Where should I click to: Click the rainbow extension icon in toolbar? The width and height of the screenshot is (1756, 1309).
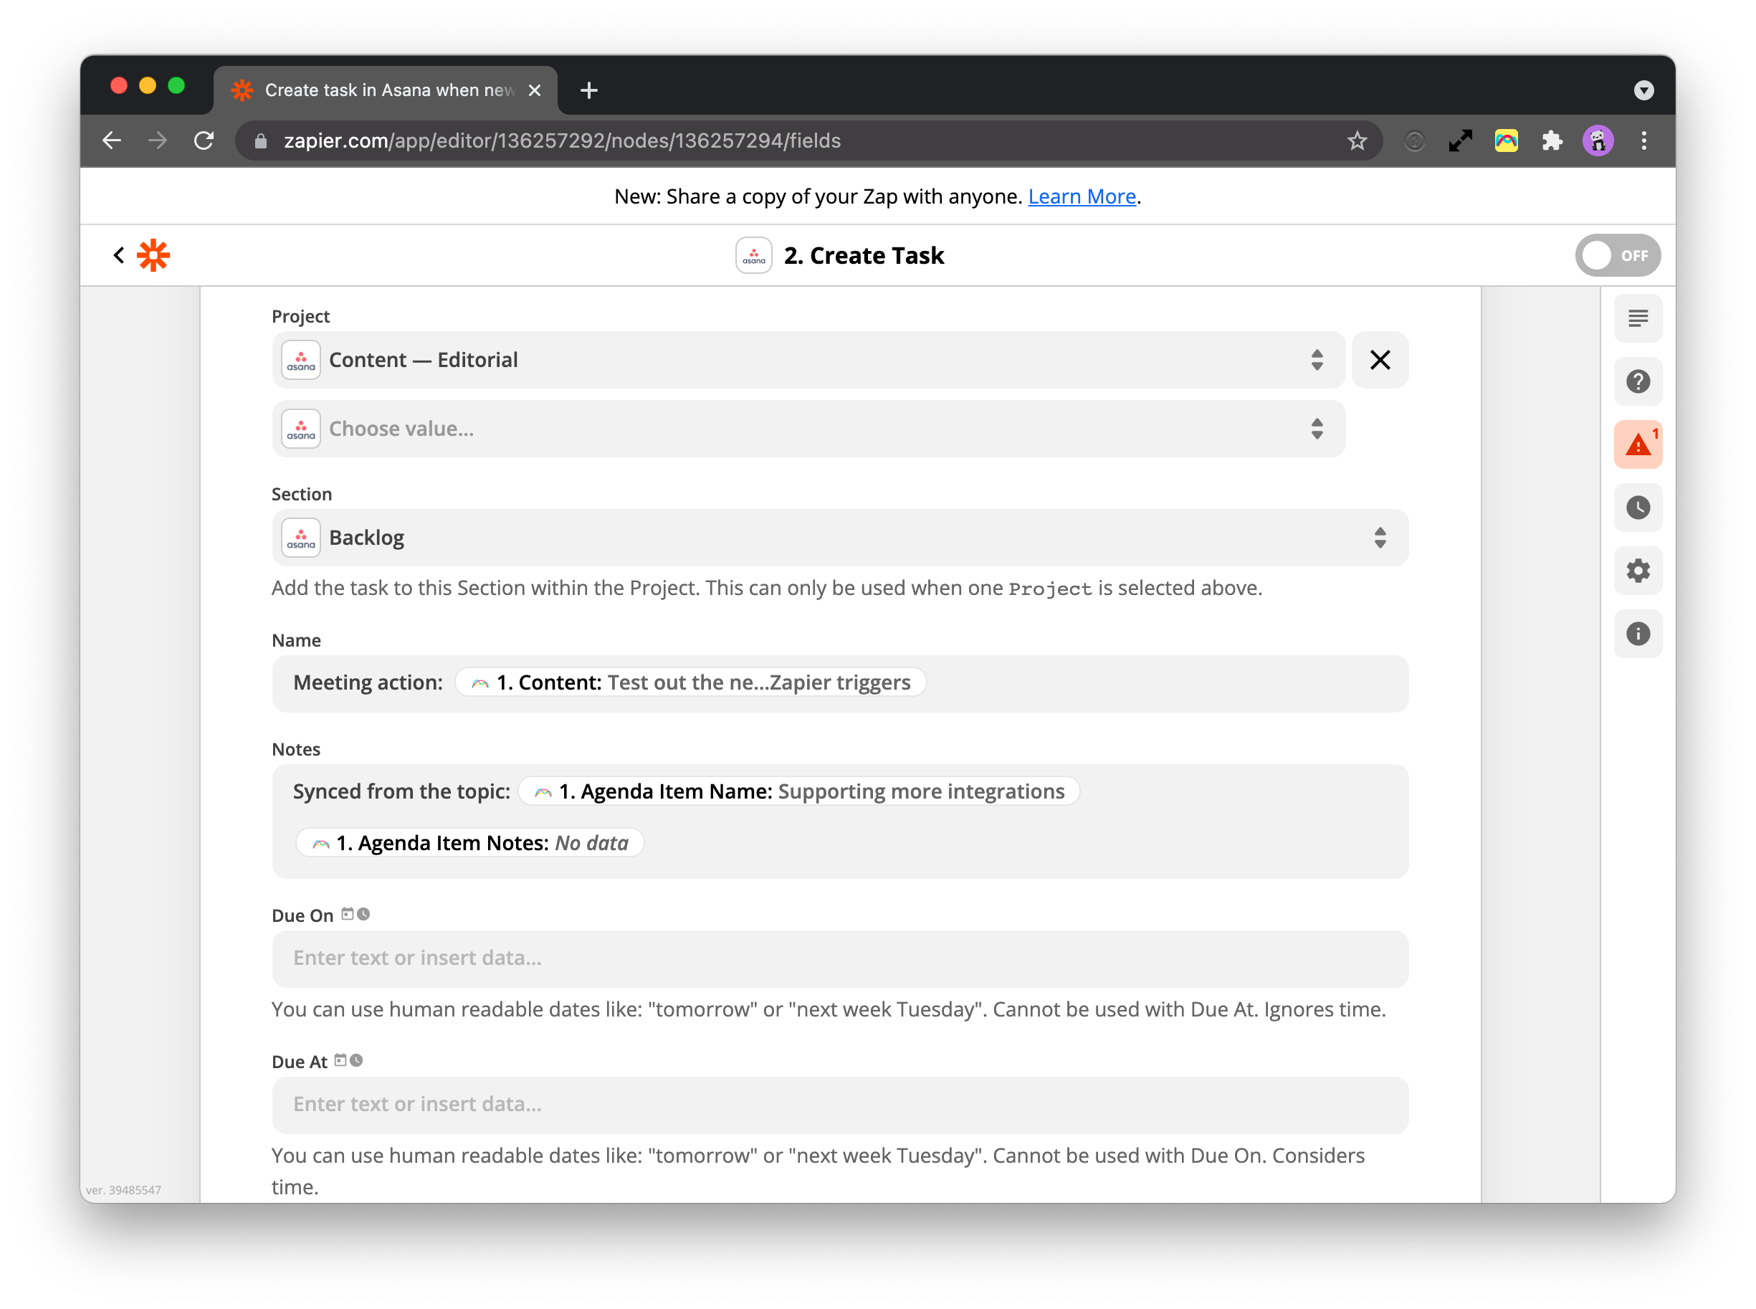(1505, 141)
